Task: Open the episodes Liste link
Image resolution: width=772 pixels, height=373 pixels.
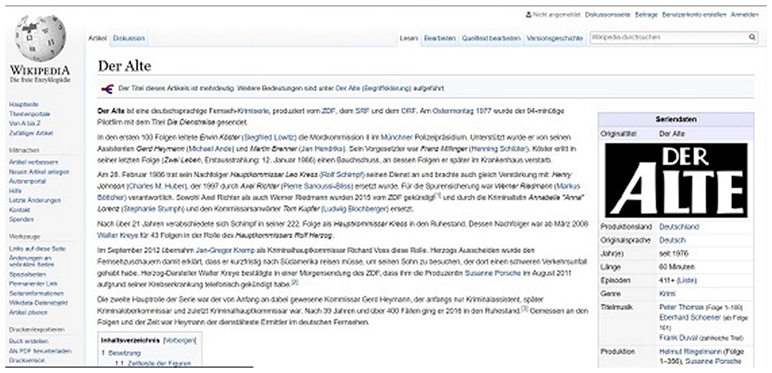Action: [686, 280]
